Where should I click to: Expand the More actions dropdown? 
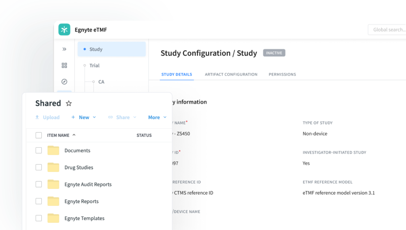tap(157, 117)
